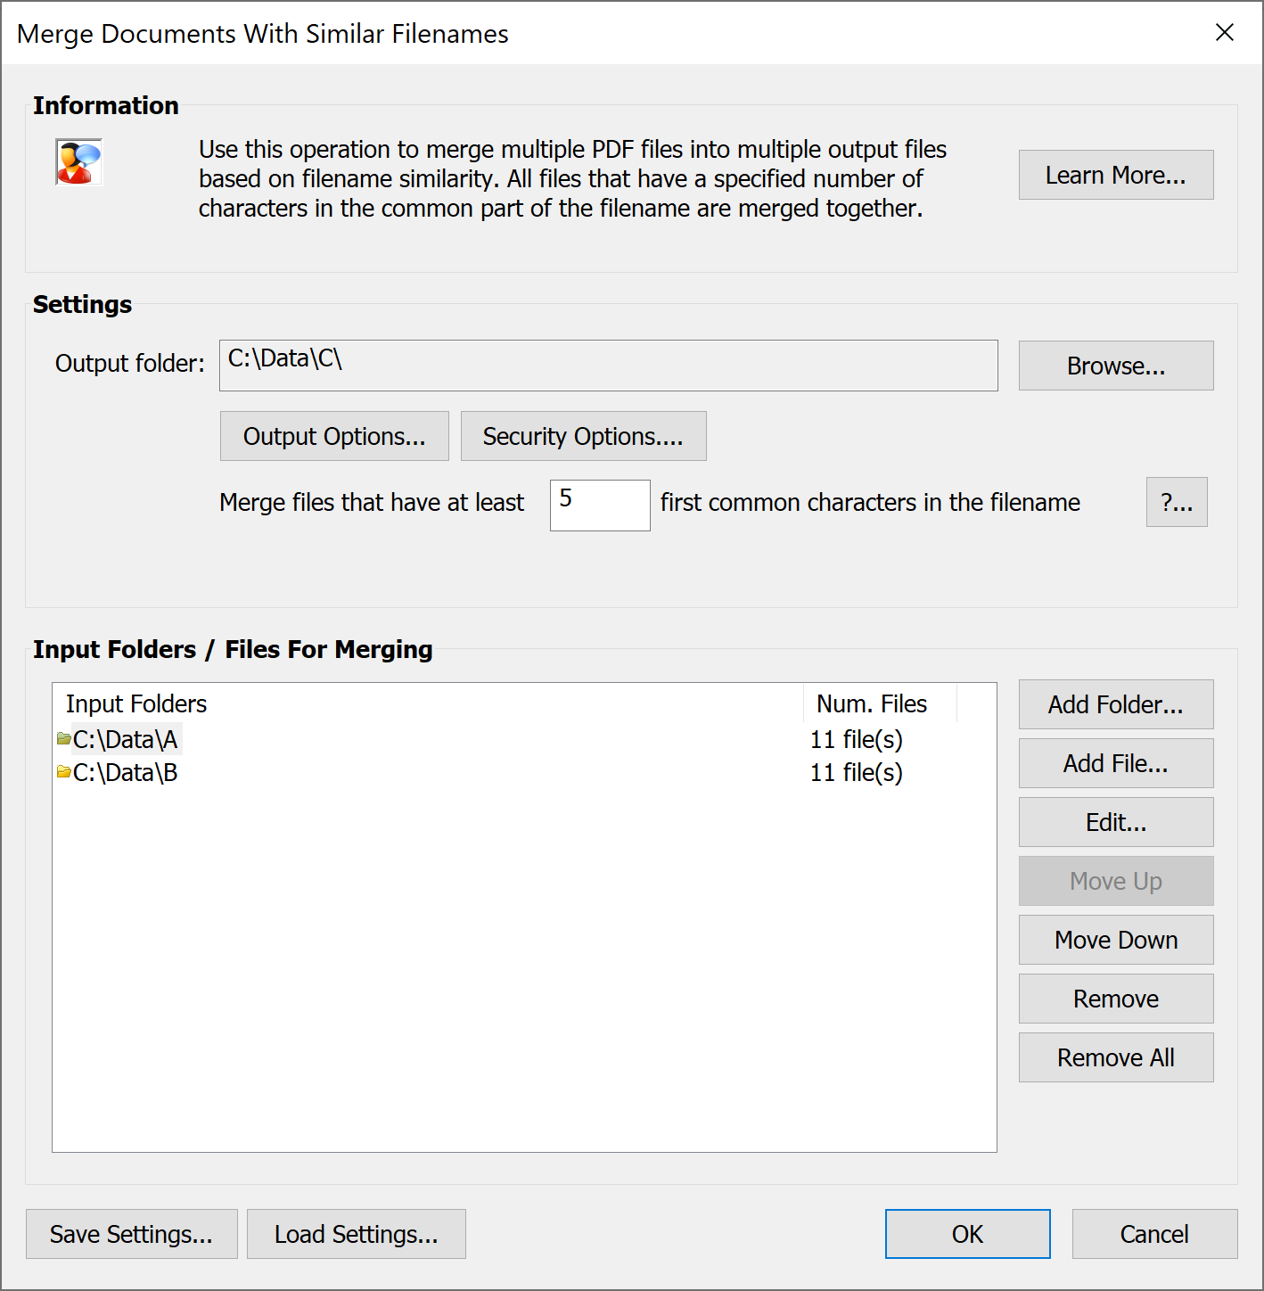This screenshot has width=1264, height=1291.
Task: Edit the selected input folder
Action: [1115, 822]
